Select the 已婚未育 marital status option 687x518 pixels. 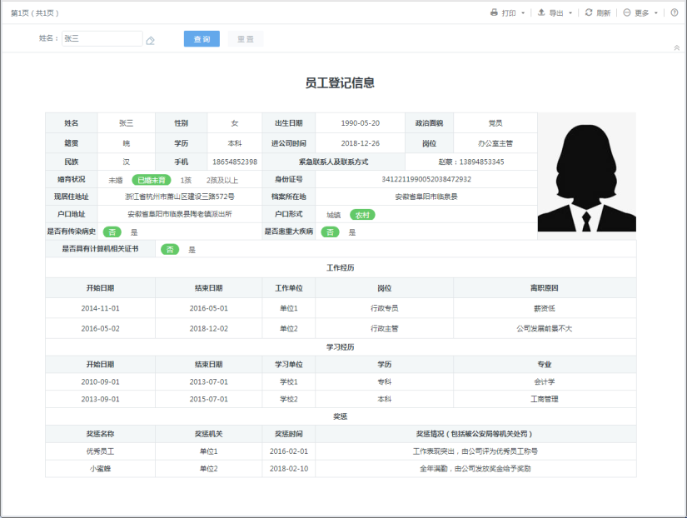(x=152, y=180)
